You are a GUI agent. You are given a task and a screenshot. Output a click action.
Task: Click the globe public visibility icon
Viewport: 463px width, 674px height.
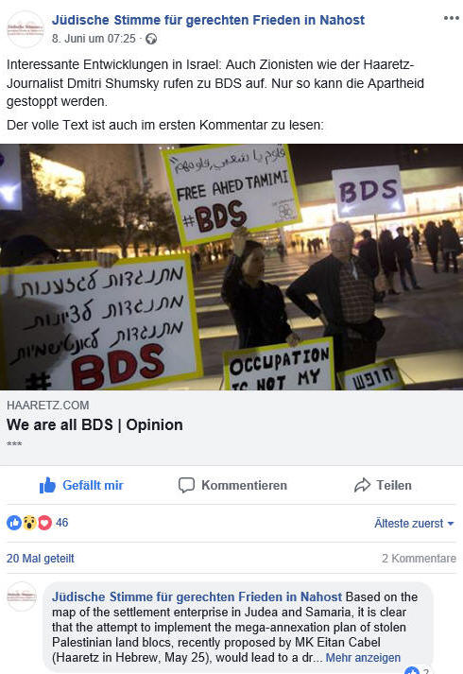click(x=151, y=39)
